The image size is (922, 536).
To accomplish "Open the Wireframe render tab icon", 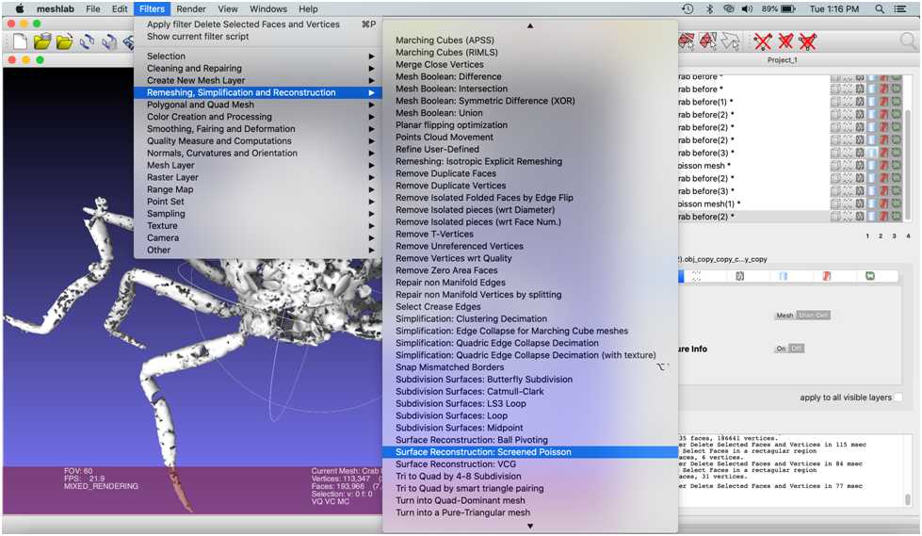I will [739, 276].
